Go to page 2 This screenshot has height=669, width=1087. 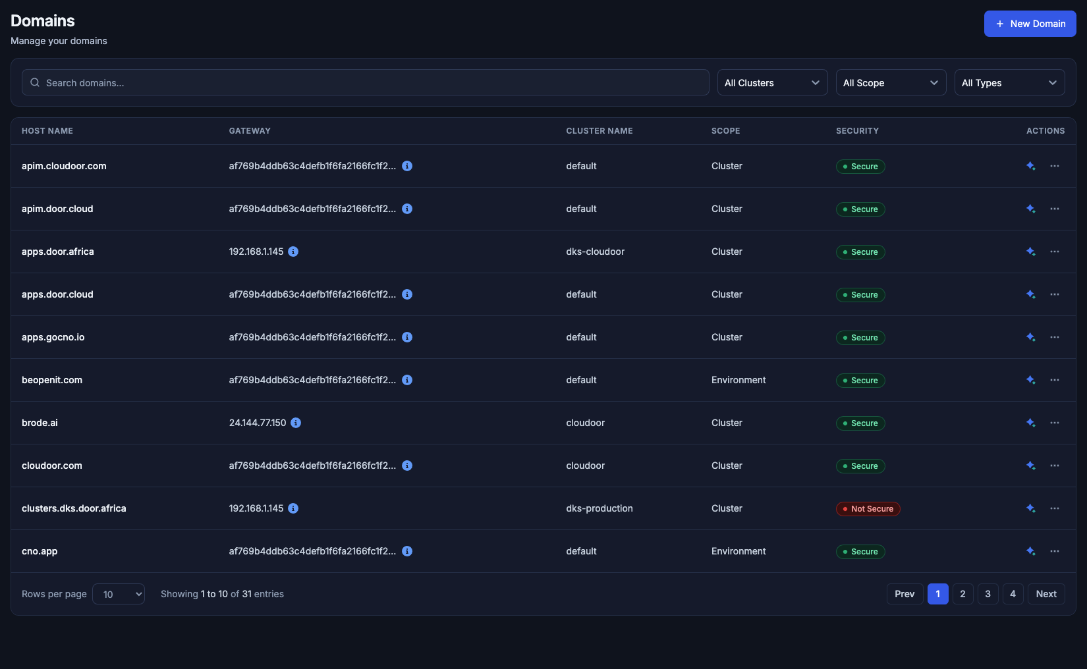pyautogui.click(x=962, y=594)
